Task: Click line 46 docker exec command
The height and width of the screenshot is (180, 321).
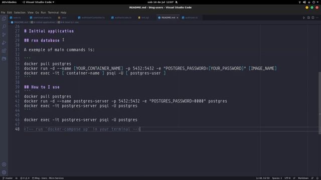Action: click(81, 120)
